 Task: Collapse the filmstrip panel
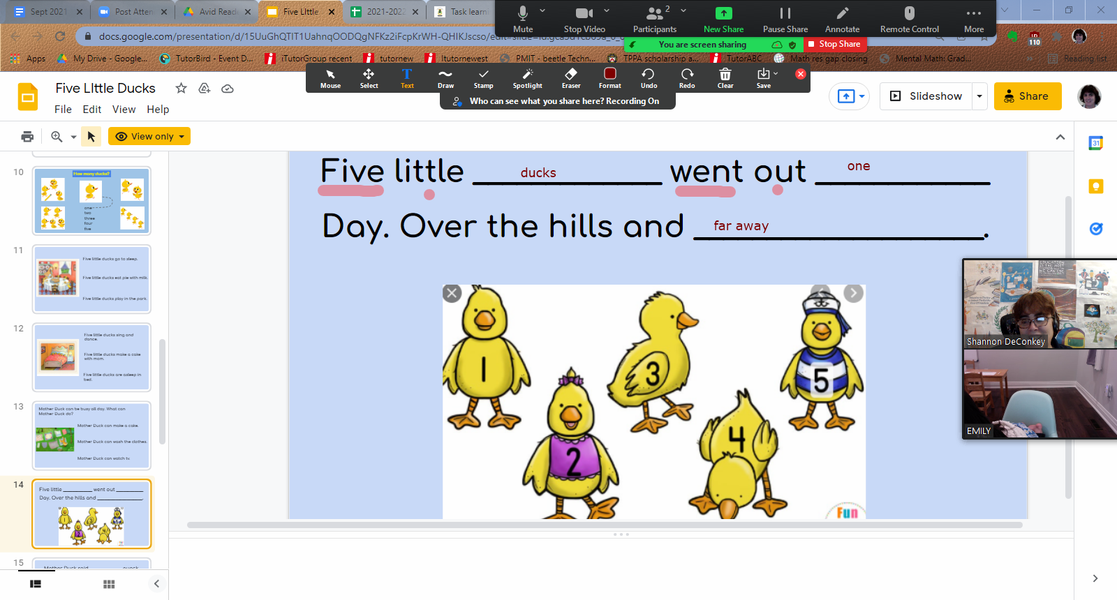click(156, 584)
